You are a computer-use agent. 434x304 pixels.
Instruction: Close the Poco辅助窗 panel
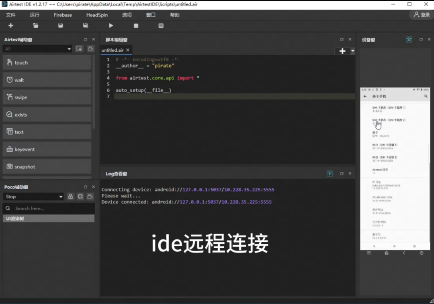(x=93, y=187)
